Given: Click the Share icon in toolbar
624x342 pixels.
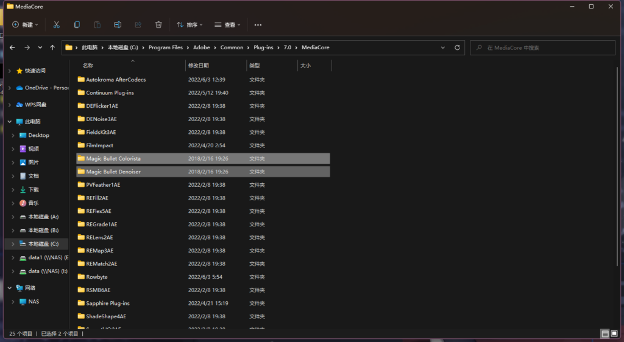Looking at the screenshot, I should (138, 24).
